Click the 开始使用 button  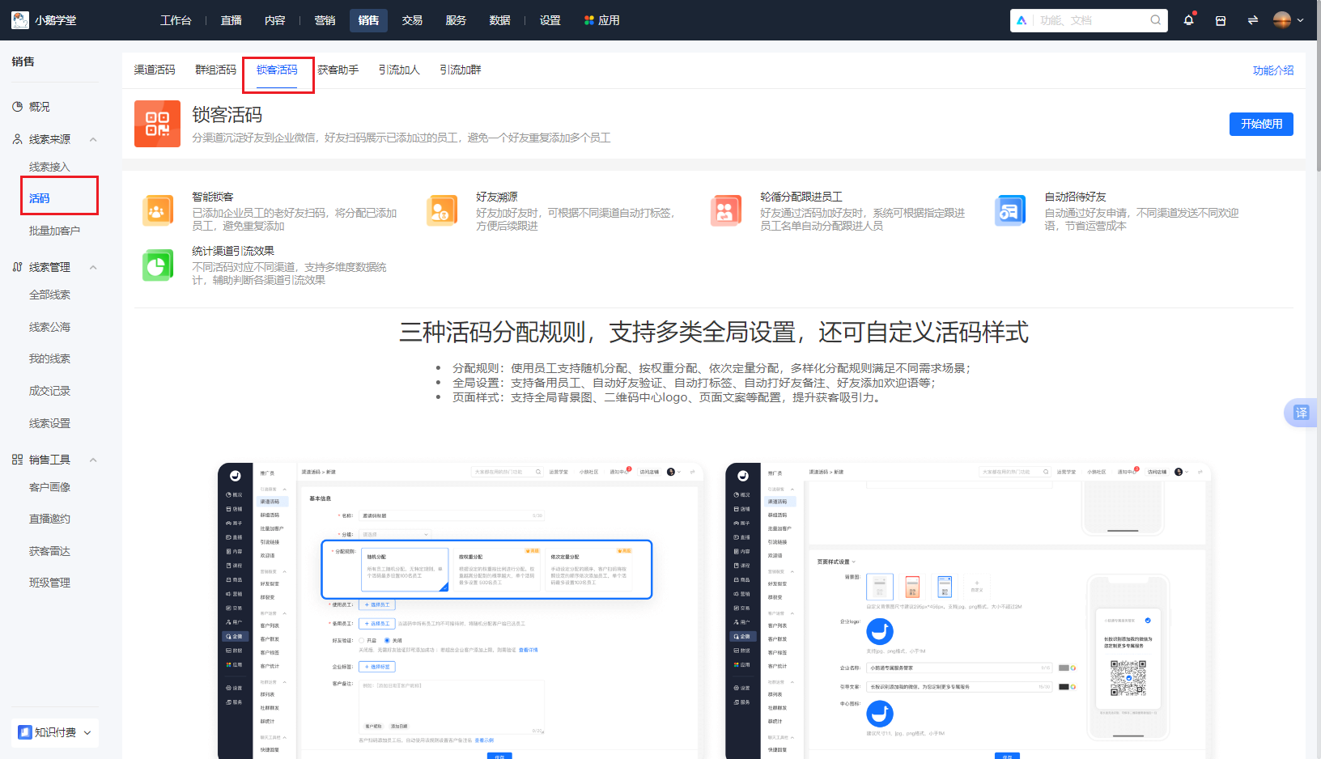1261,124
